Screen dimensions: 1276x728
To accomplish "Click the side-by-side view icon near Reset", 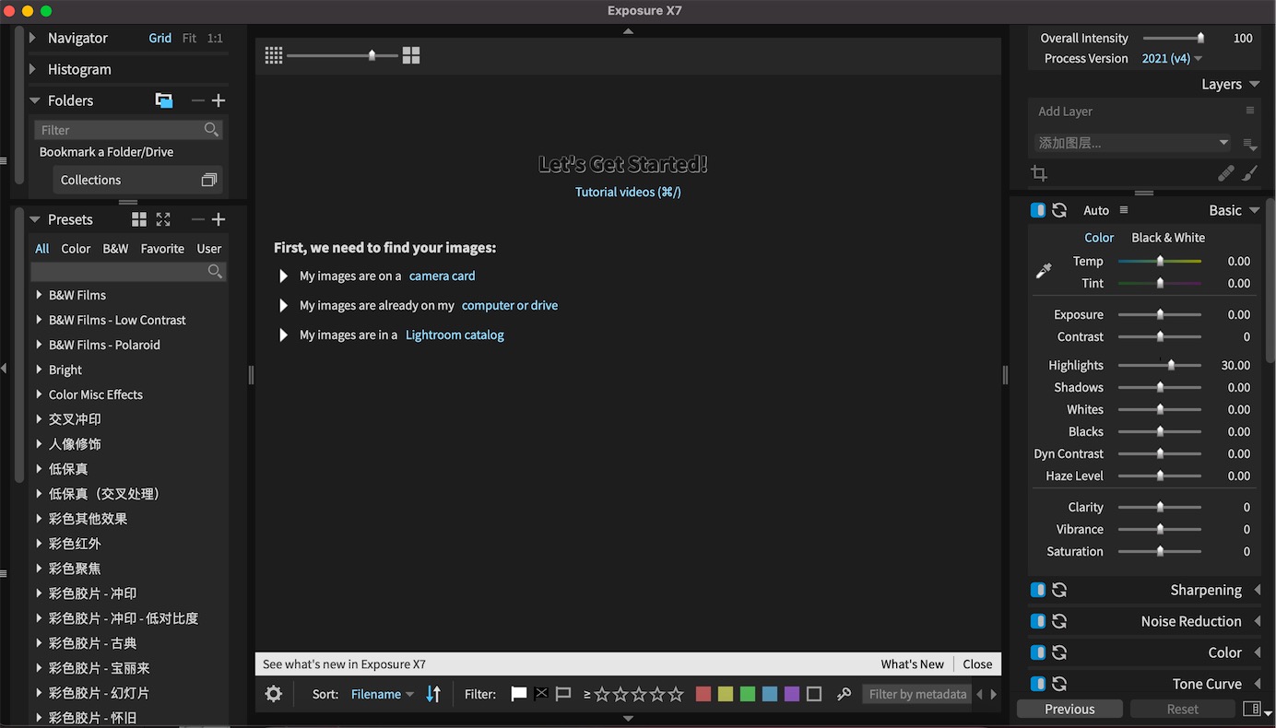I will tap(1251, 709).
